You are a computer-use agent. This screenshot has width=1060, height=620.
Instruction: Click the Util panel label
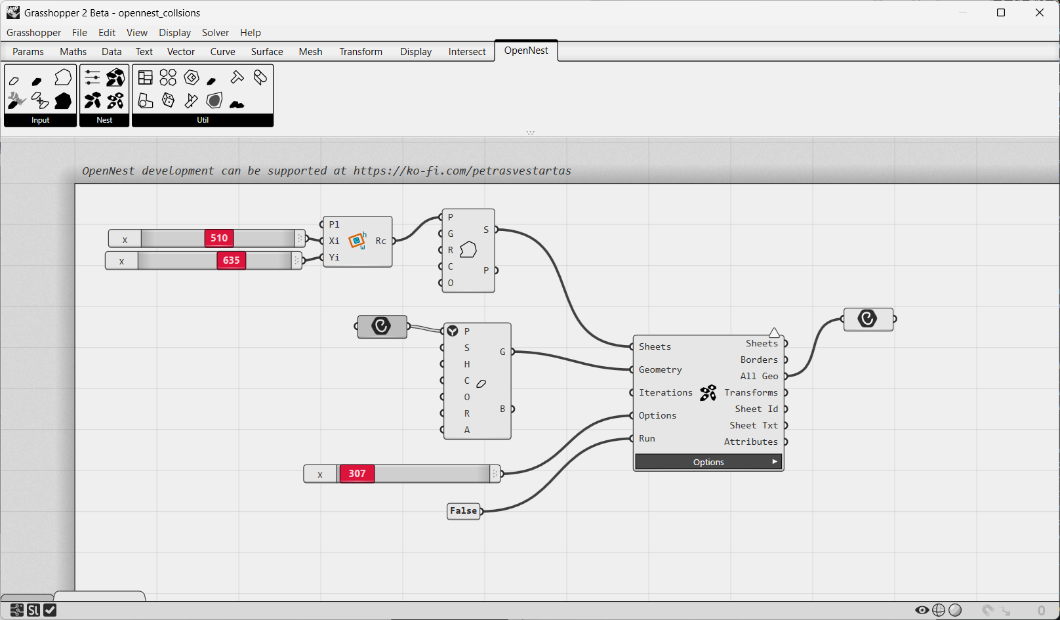pos(203,120)
